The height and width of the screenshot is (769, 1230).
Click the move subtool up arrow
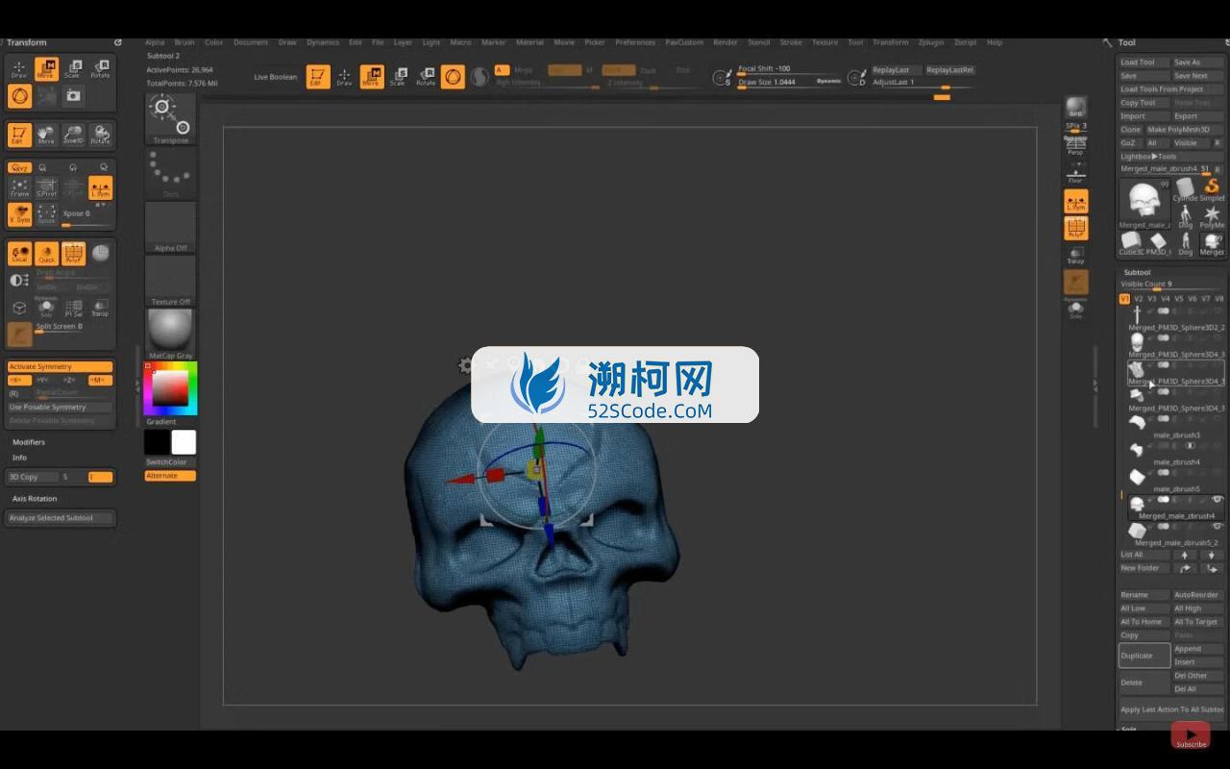pyautogui.click(x=1185, y=555)
